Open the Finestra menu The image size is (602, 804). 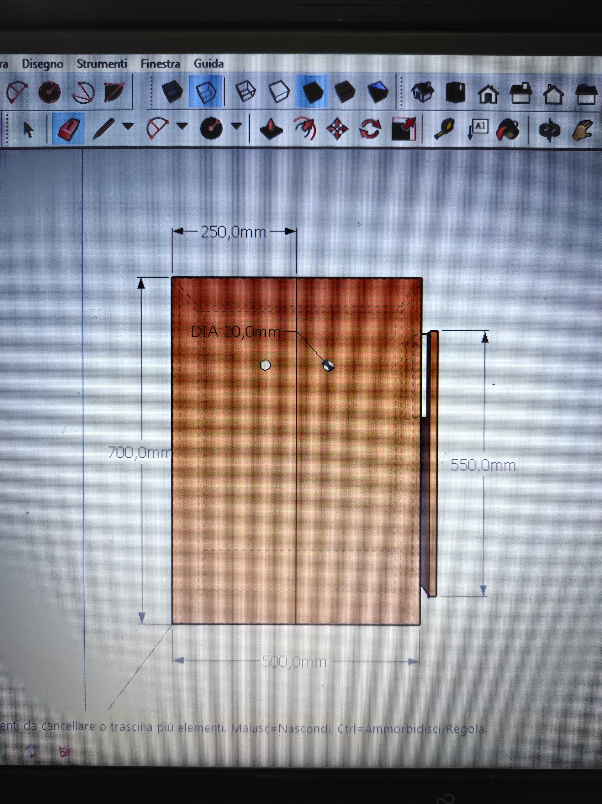tap(161, 64)
